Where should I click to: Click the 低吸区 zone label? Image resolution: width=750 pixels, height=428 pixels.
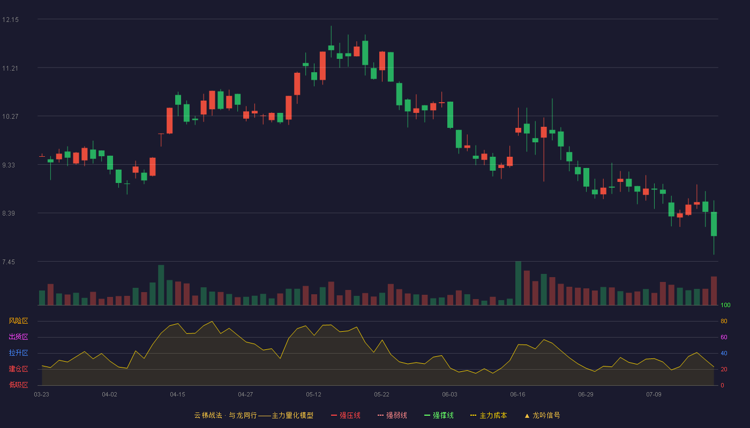18,385
